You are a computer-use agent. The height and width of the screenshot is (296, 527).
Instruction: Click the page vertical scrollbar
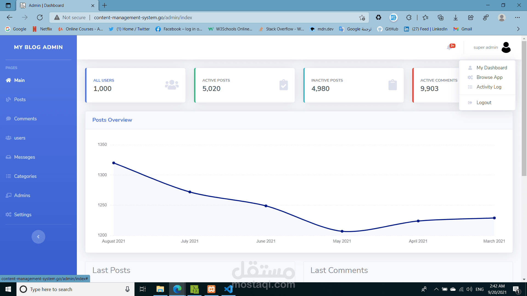[524, 110]
